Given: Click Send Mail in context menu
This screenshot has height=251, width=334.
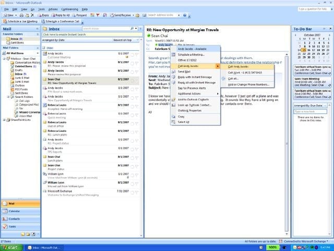Looking at the screenshot, I should pyautogui.click(x=196, y=72).
